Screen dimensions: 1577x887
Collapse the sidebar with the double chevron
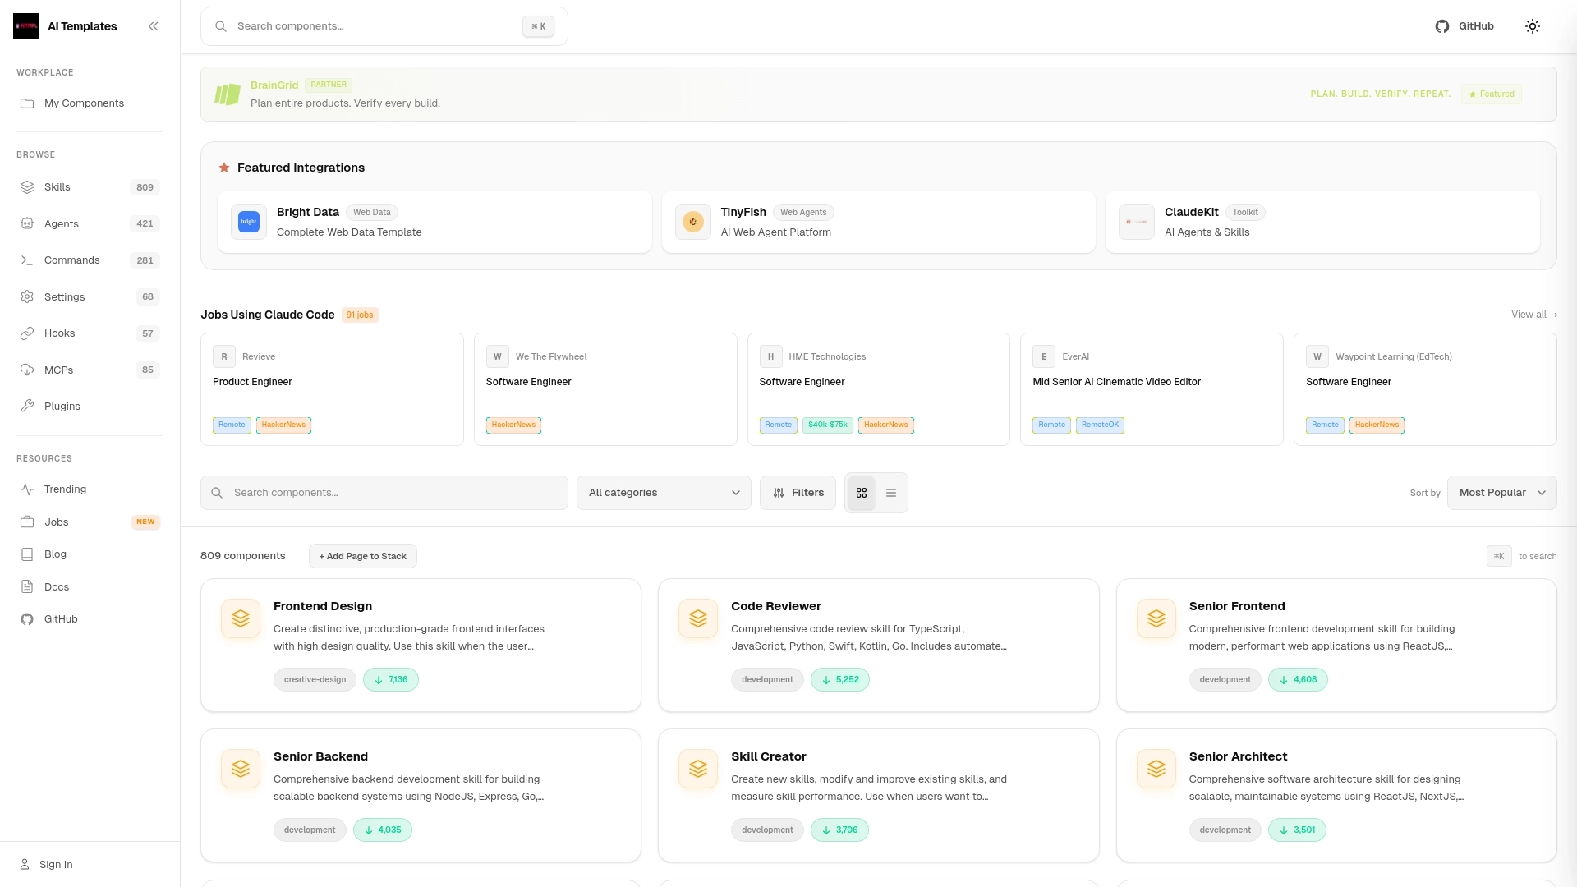coord(154,26)
